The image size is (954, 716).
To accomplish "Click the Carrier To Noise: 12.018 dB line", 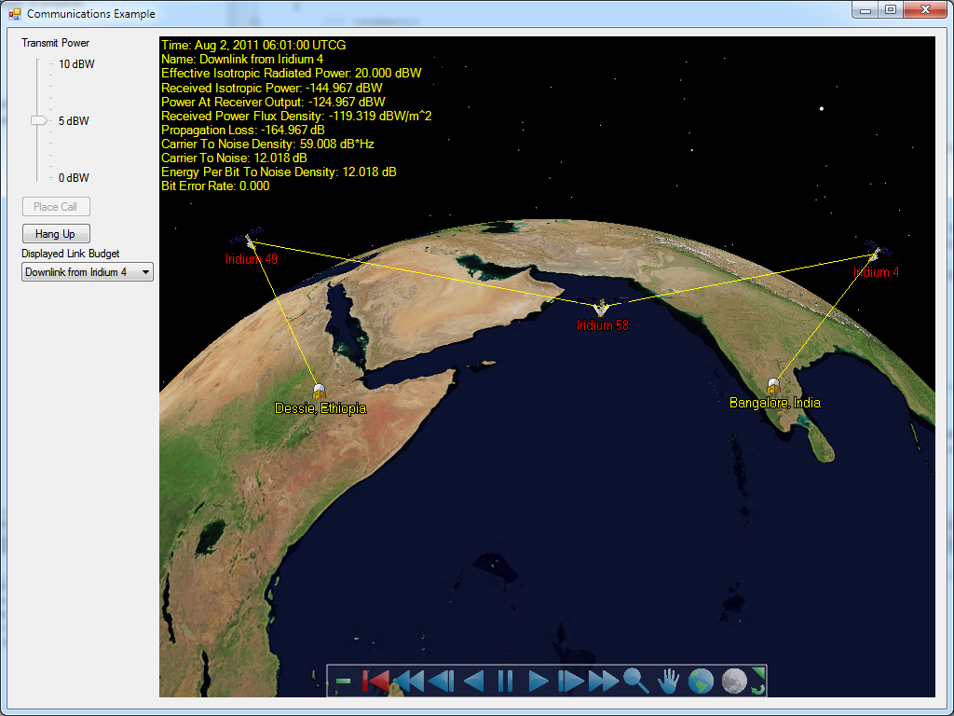I will pos(234,158).
